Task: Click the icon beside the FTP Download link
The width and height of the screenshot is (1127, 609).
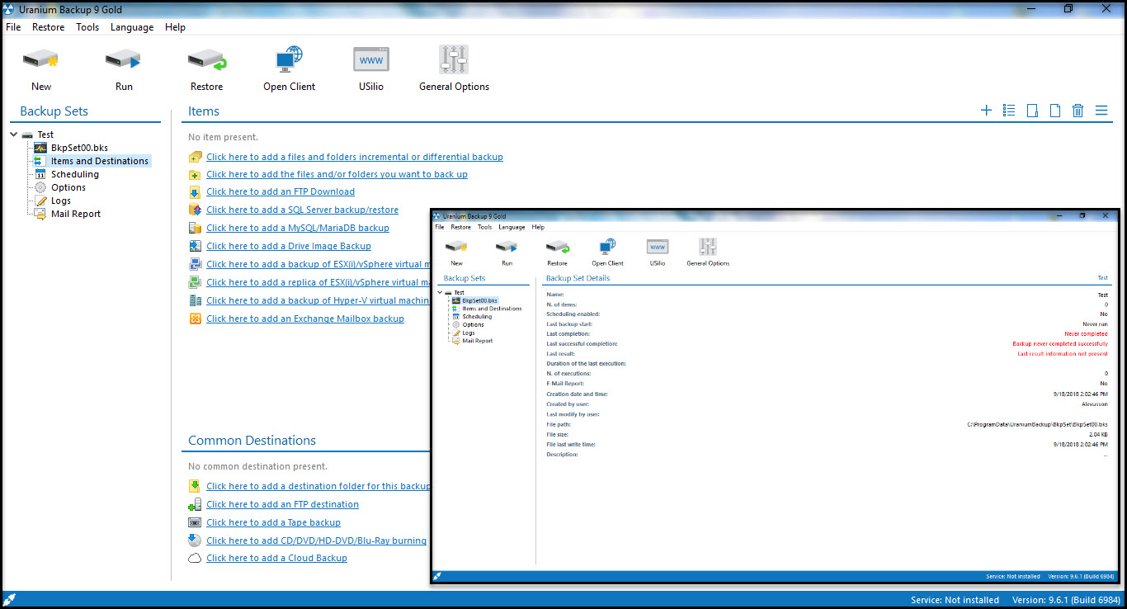Action: pos(195,191)
